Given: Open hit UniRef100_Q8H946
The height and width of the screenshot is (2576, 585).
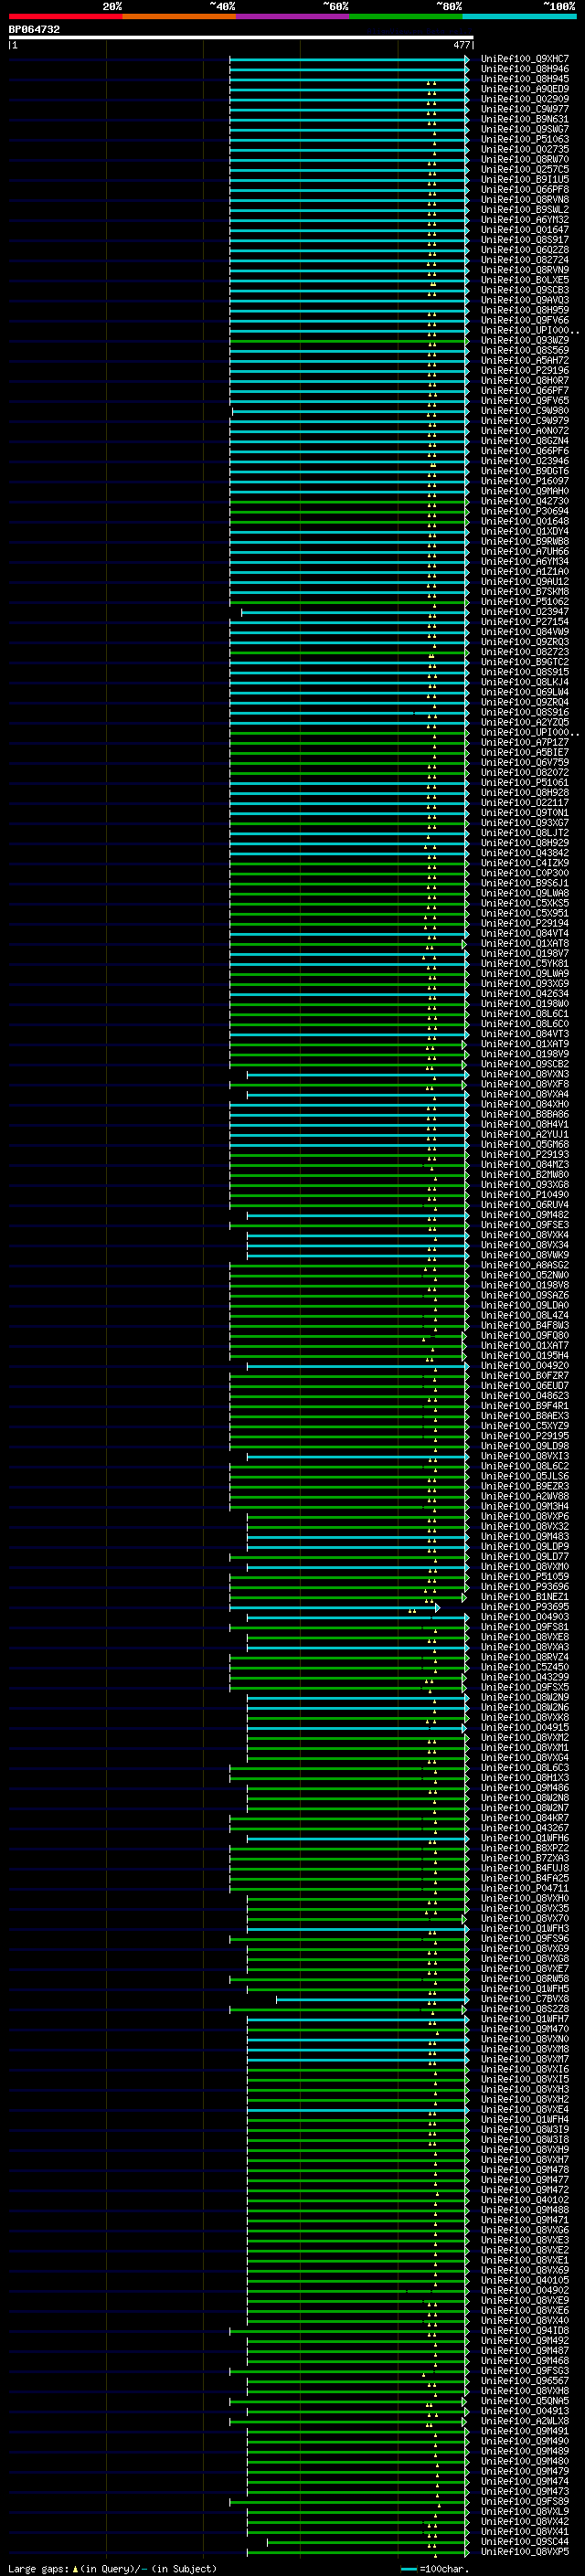Looking at the screenshot, I should (x=524, y=69).
